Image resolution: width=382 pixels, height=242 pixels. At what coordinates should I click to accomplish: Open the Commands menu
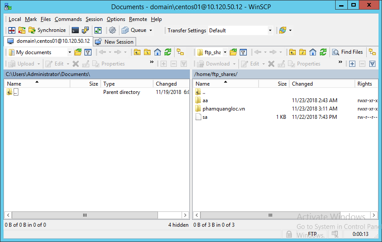[68, 19]
